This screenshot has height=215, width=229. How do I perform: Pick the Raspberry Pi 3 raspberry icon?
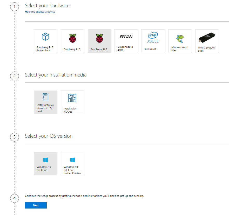pos(99,38)
